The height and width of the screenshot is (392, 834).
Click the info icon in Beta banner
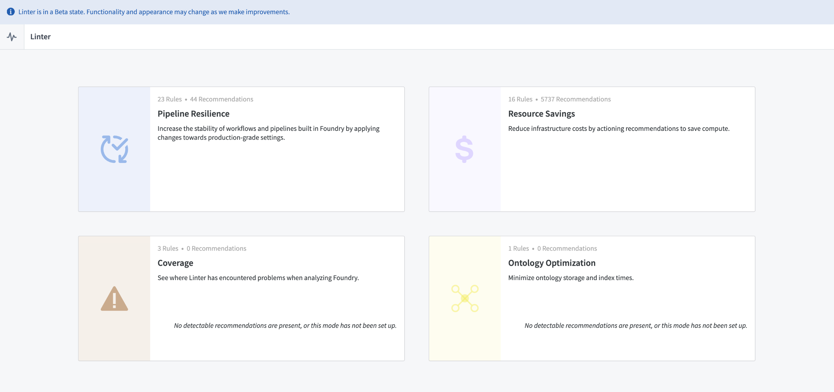click(11, 12)
